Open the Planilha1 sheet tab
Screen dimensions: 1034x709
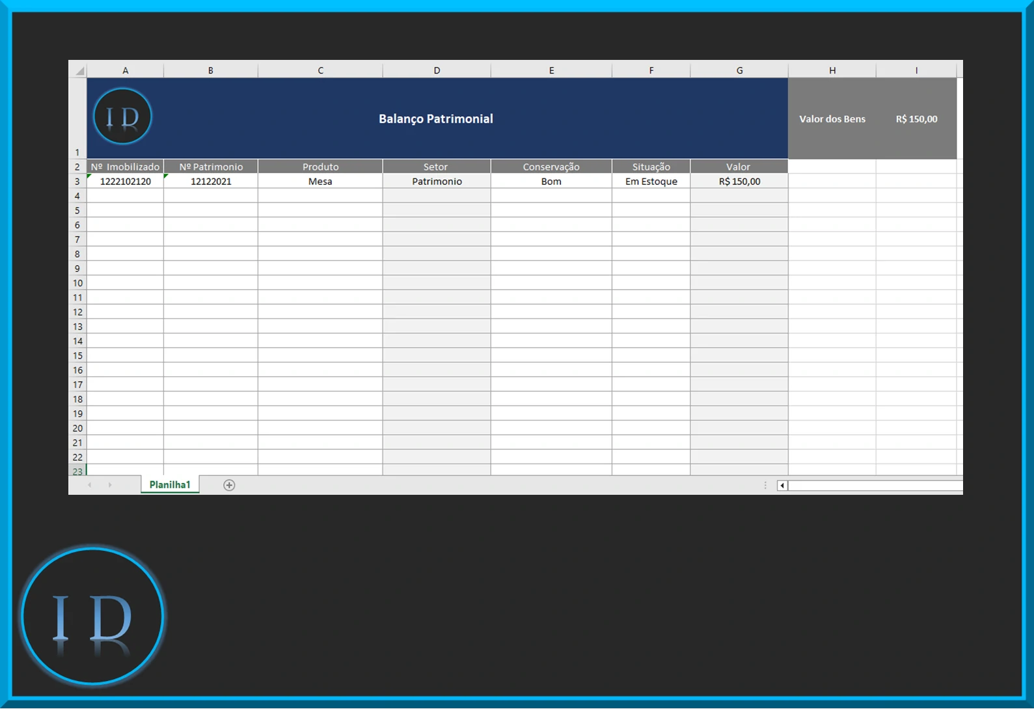coord(170,484)
